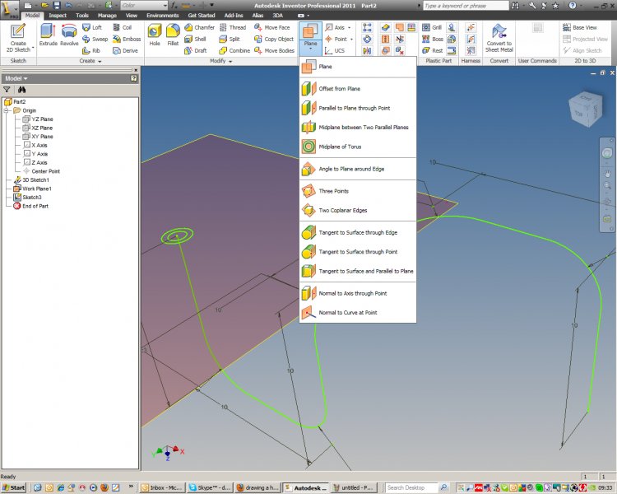Select the Emboss tool
This screenshot has height=494, width=617.
click(127, 39)
